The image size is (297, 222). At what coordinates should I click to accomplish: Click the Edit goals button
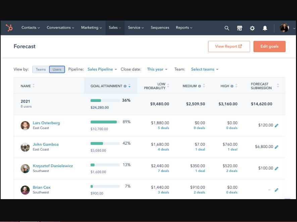[x=269, y=46]
